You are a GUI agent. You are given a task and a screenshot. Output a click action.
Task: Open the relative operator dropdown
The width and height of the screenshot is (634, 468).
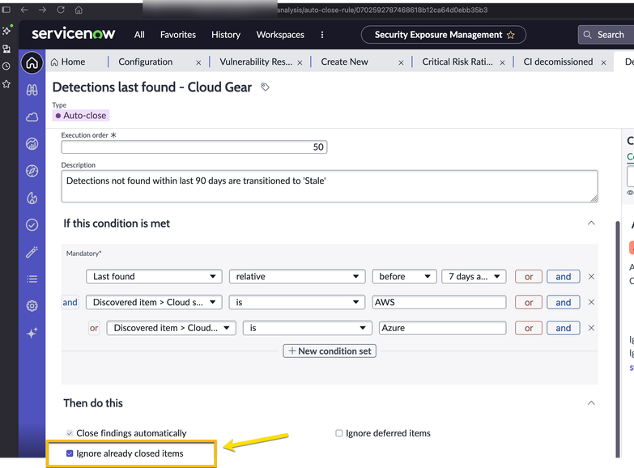pos(297,277)
